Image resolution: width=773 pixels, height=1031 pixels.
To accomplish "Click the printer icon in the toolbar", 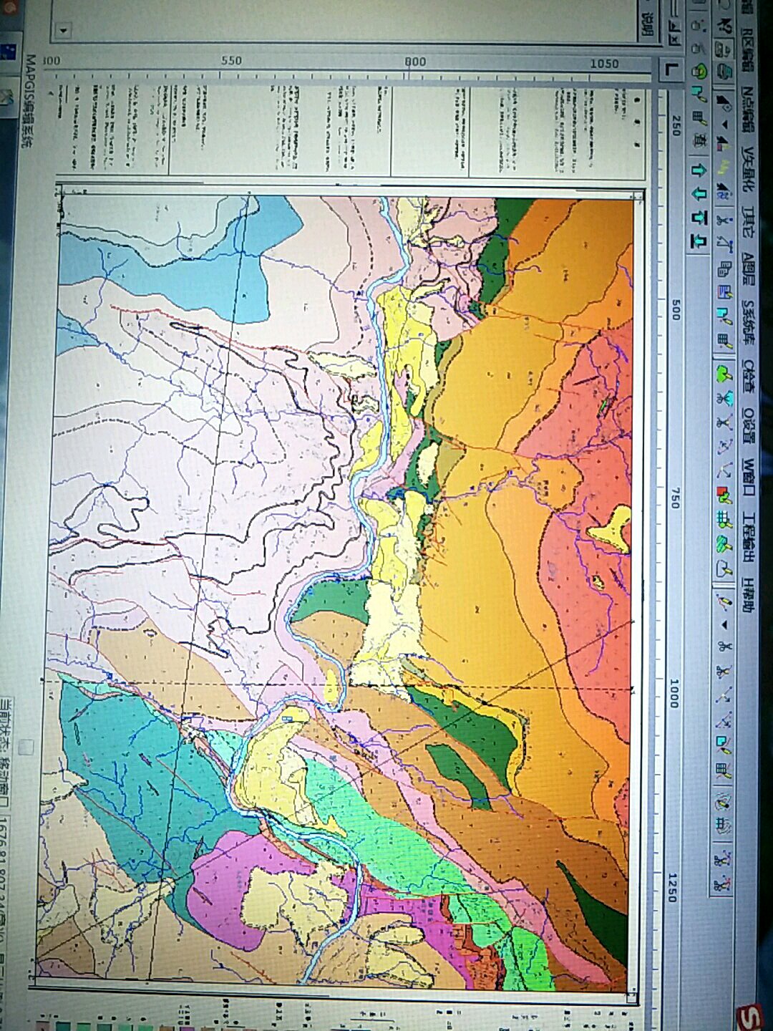I will click(x=724, y=70).
